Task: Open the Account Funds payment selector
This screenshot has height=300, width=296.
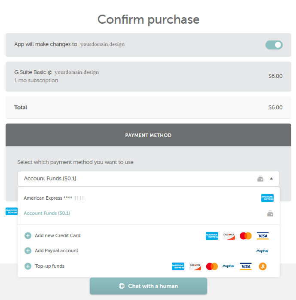Action: [148, 179]
